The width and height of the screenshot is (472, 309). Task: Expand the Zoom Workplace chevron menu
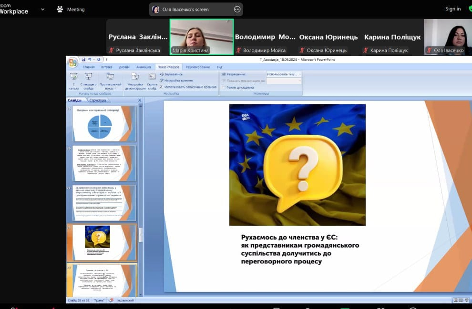43,9
